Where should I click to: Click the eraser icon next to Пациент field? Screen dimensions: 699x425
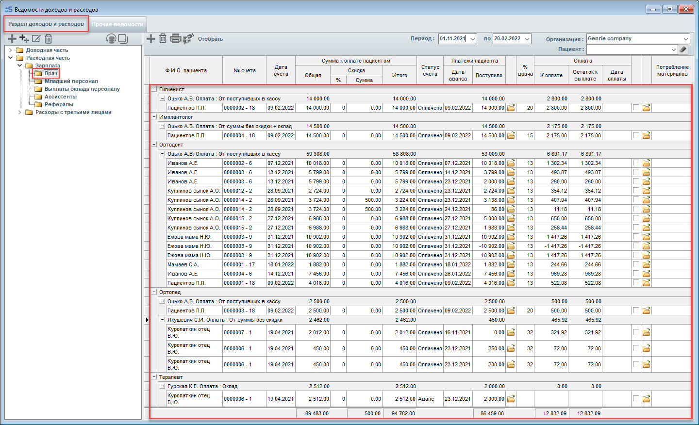[x=683, y=49]
